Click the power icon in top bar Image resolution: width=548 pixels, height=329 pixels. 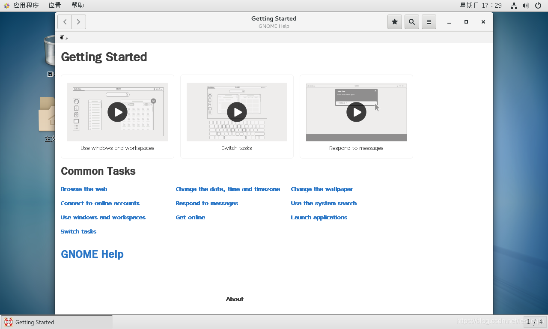click(538, 6)
